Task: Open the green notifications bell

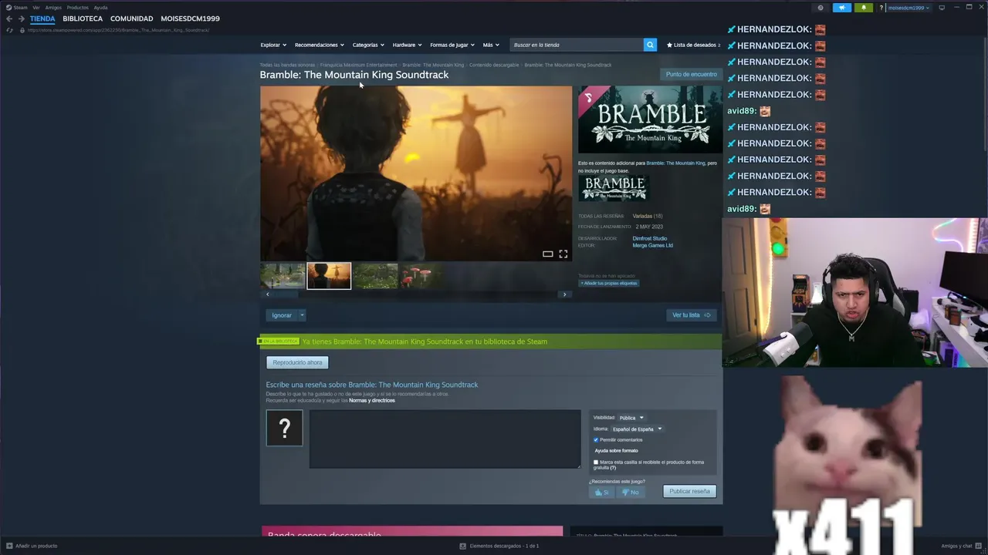Action: pyautogui.click(x=864, y=8)
